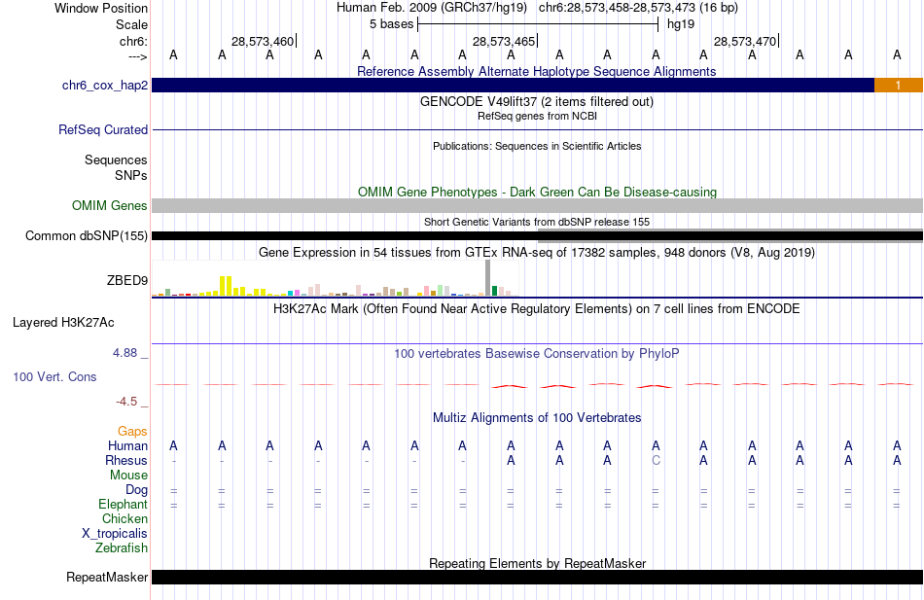
Task: Click the chr6_cox_hap2 track label
Action: (105, 85)
